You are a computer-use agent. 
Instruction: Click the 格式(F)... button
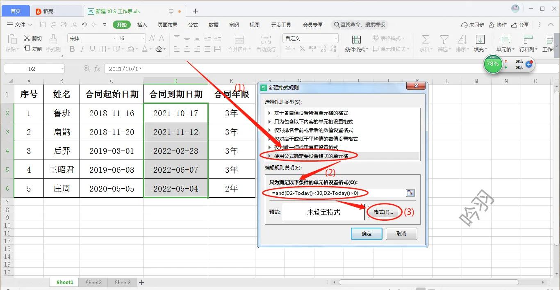point(383,212)
